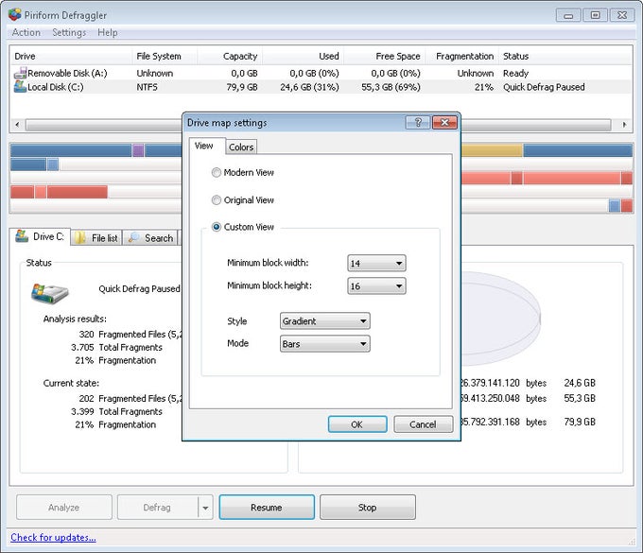Click '24,6 GB (31%)' used cell
This screenshot has height=553, width=643.
point(309,87)
